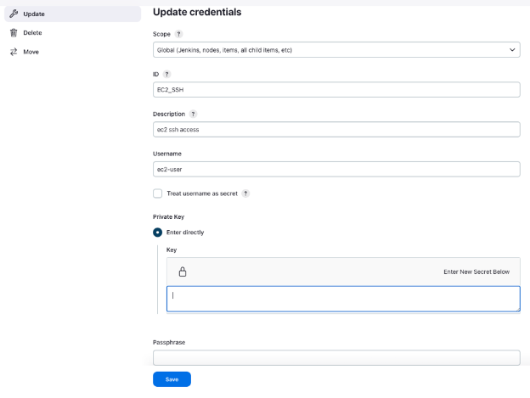Click the wrench icon beside Update
The height and width of the screenshot is (398, 530).
tap(14, 14)
